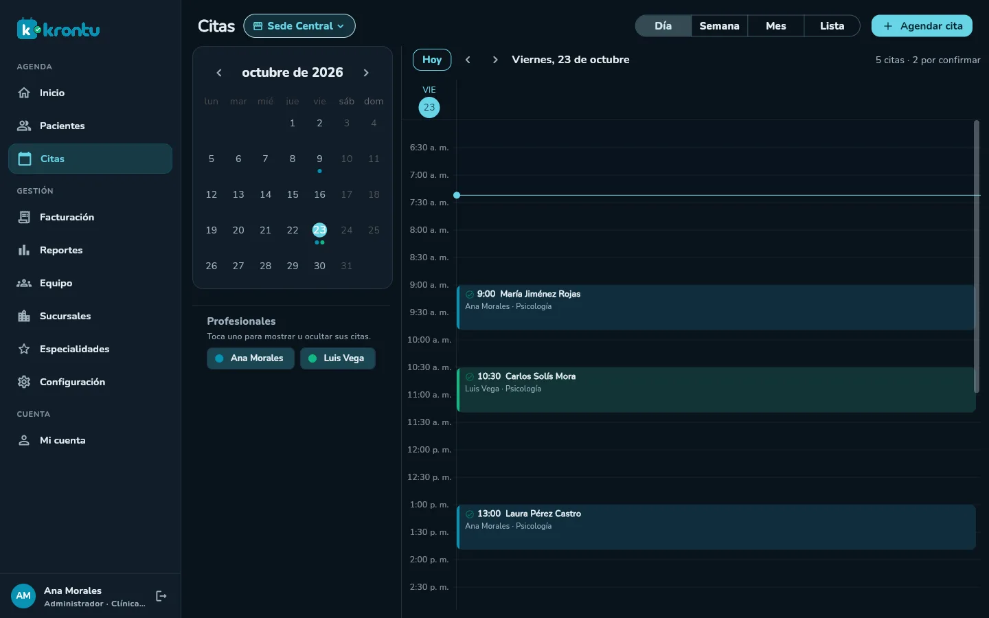
Task: Click the logout icon beside Ana Morales
Action: click(161, 596)
